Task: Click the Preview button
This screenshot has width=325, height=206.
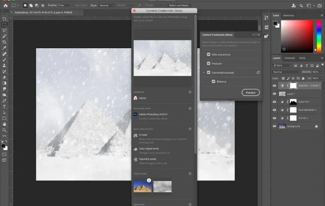Action: pyautogui.click(x=251, y=92)
